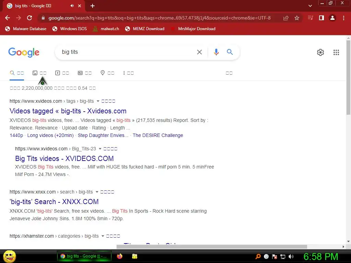Open Windows ISOS bookmark
The width and height of the screenshot is (351, 263).
tap(69, 29)
